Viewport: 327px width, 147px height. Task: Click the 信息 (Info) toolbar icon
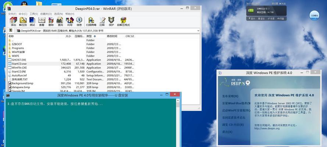point(79,21)
